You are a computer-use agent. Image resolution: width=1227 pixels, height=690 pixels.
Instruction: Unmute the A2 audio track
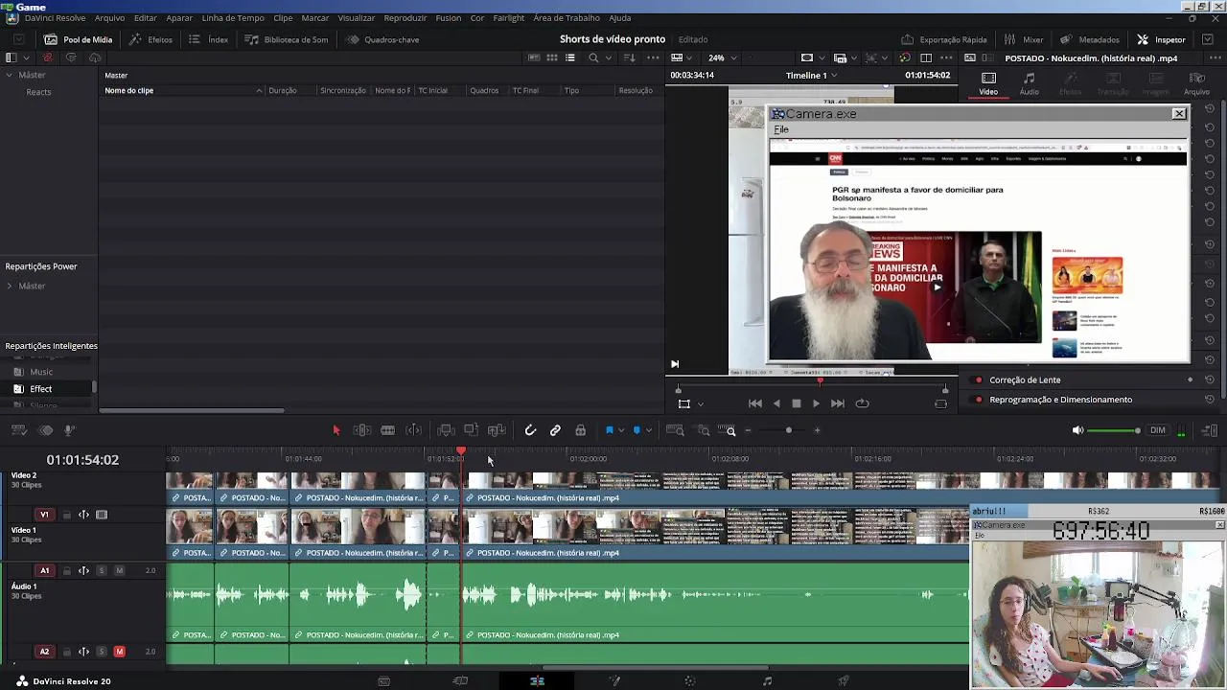(x=119, y=652)
